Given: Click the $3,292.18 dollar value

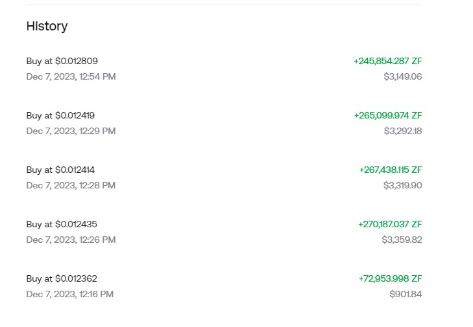Looking at the screenshot, I should [402, 131].
